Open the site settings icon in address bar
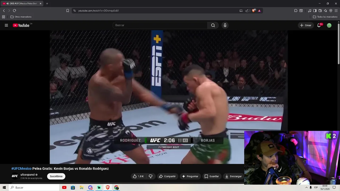Viewport: 340px width, 191px height. point(75,11)
